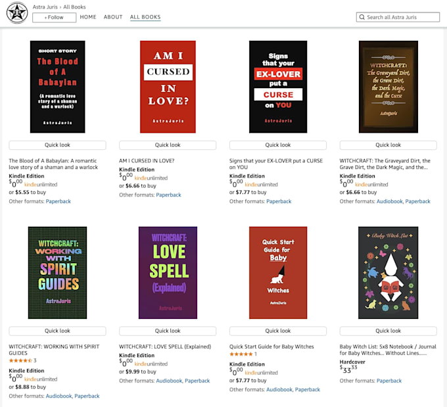Click the Follow button
This screenshot has width=447, height=407.
click(54, 17)
